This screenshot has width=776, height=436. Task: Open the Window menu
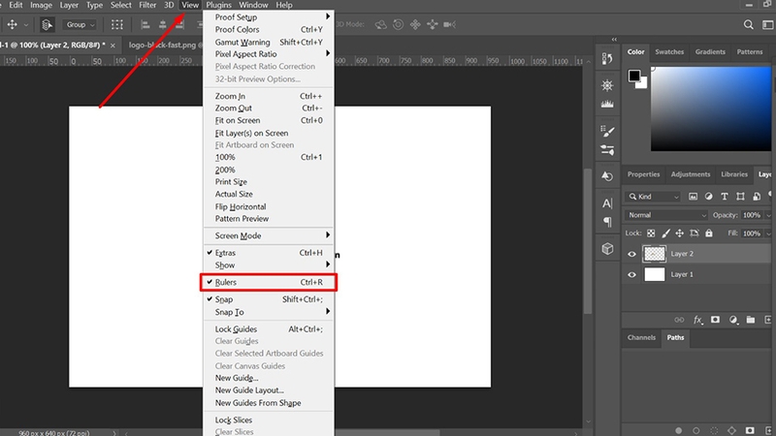point(253,5)
